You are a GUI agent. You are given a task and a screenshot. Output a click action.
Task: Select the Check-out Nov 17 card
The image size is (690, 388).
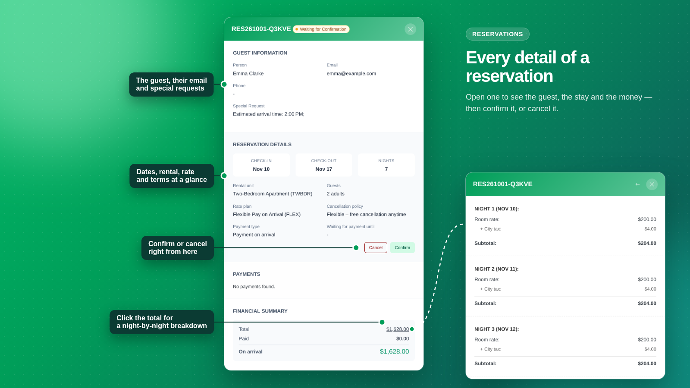coord(324,165)
